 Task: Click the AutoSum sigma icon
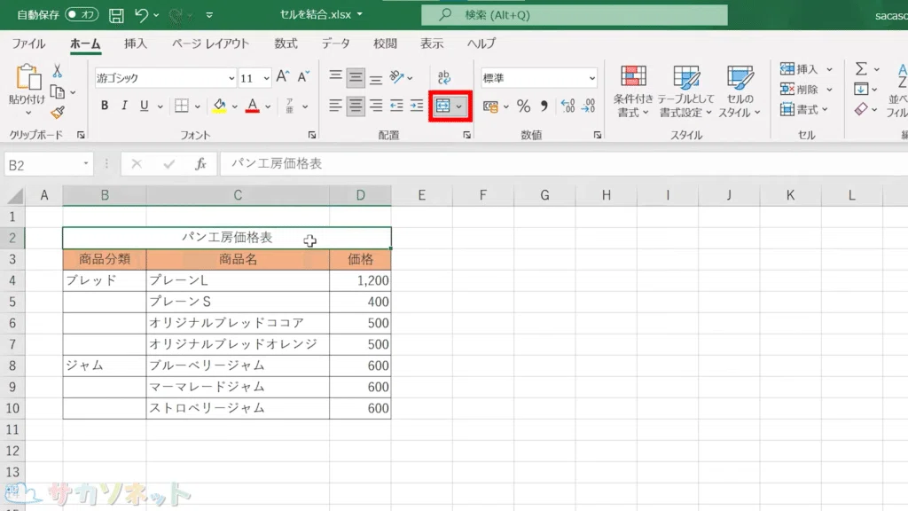click(x=862, y=69)
